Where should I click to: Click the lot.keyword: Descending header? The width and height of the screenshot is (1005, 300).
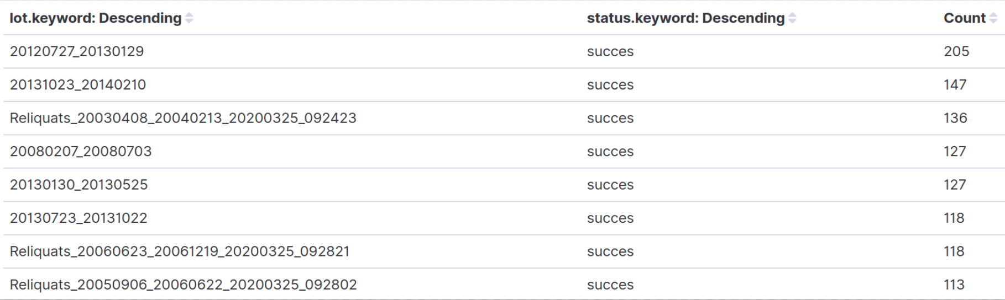96,18
